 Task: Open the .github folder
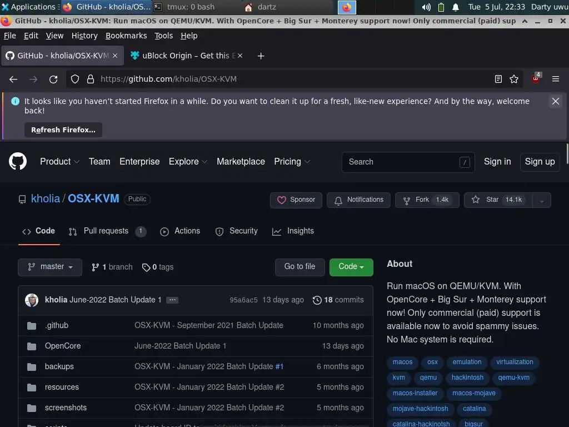(57, 326)
